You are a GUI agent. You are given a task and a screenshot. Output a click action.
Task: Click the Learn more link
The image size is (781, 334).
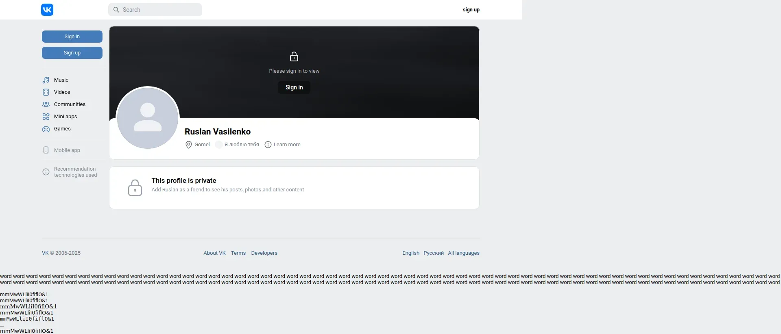[x=287, y=145]
